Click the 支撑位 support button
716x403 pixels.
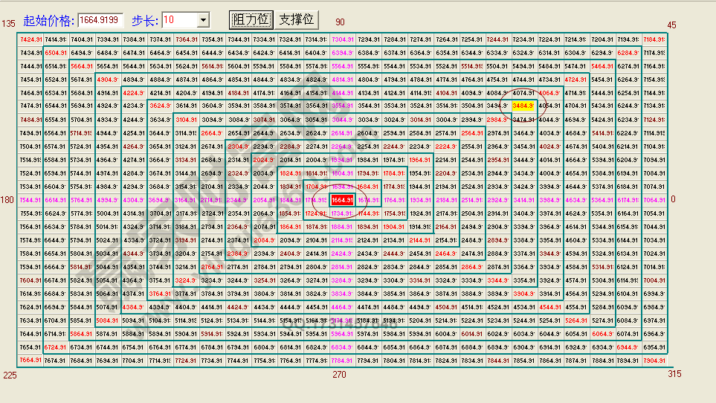tap(296, 19)
